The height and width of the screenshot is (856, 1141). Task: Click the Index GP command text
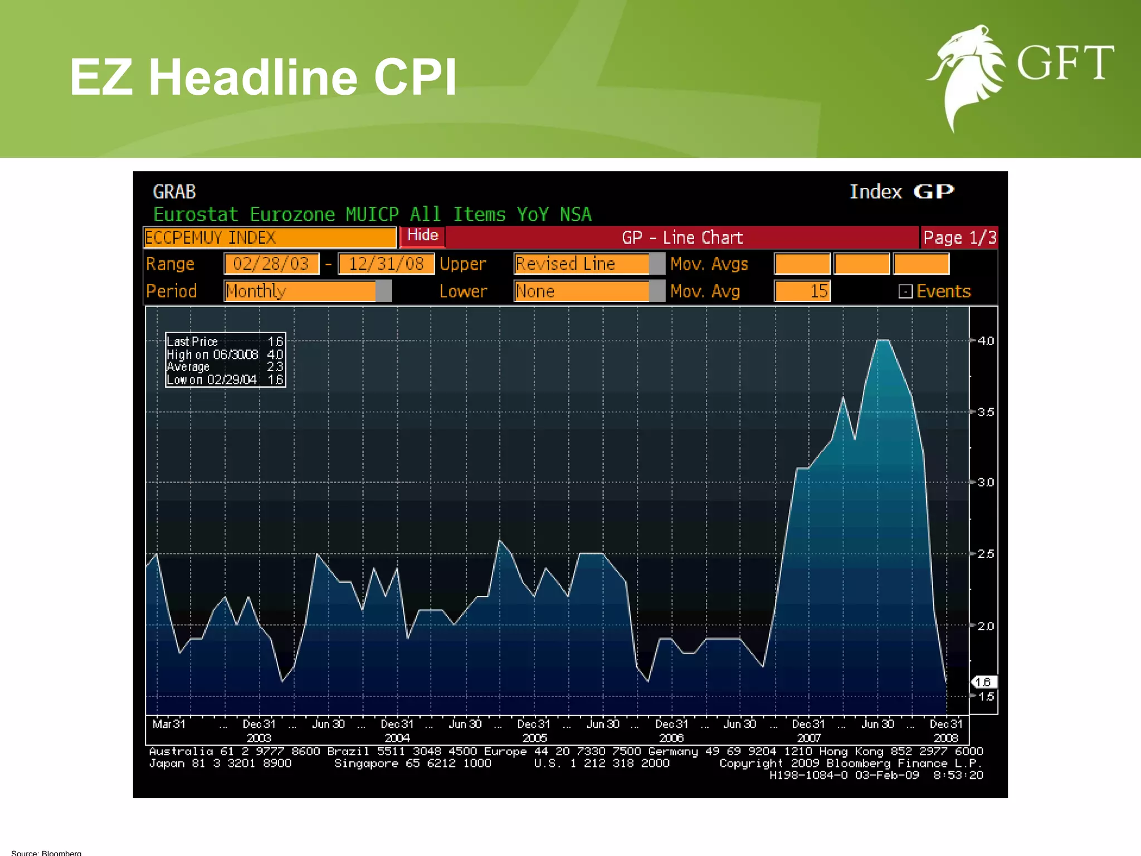pyautogui.click(x=901, y=192)
